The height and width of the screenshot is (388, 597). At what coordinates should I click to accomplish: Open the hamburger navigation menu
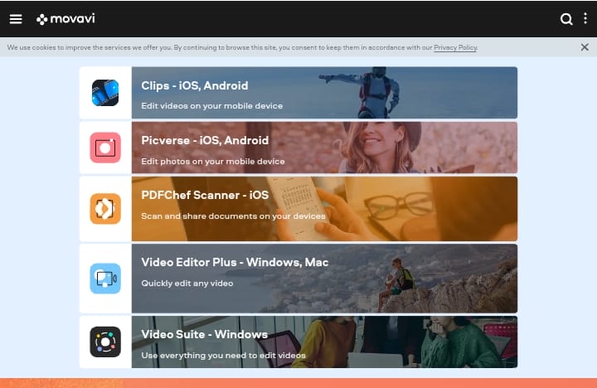pos(16,19)
